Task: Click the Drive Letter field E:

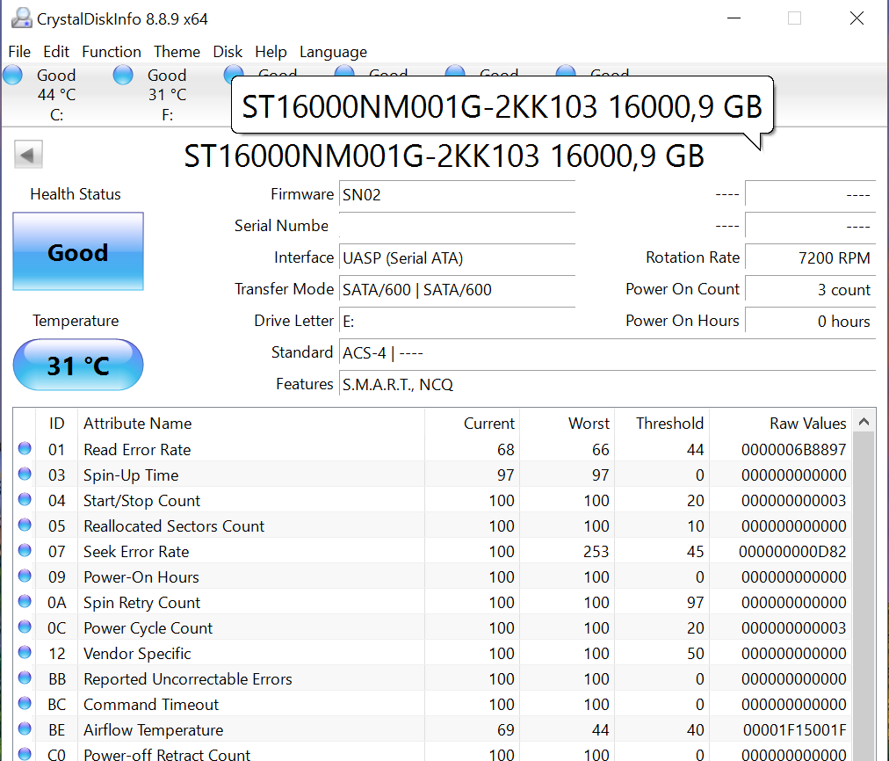Action: 457,322
